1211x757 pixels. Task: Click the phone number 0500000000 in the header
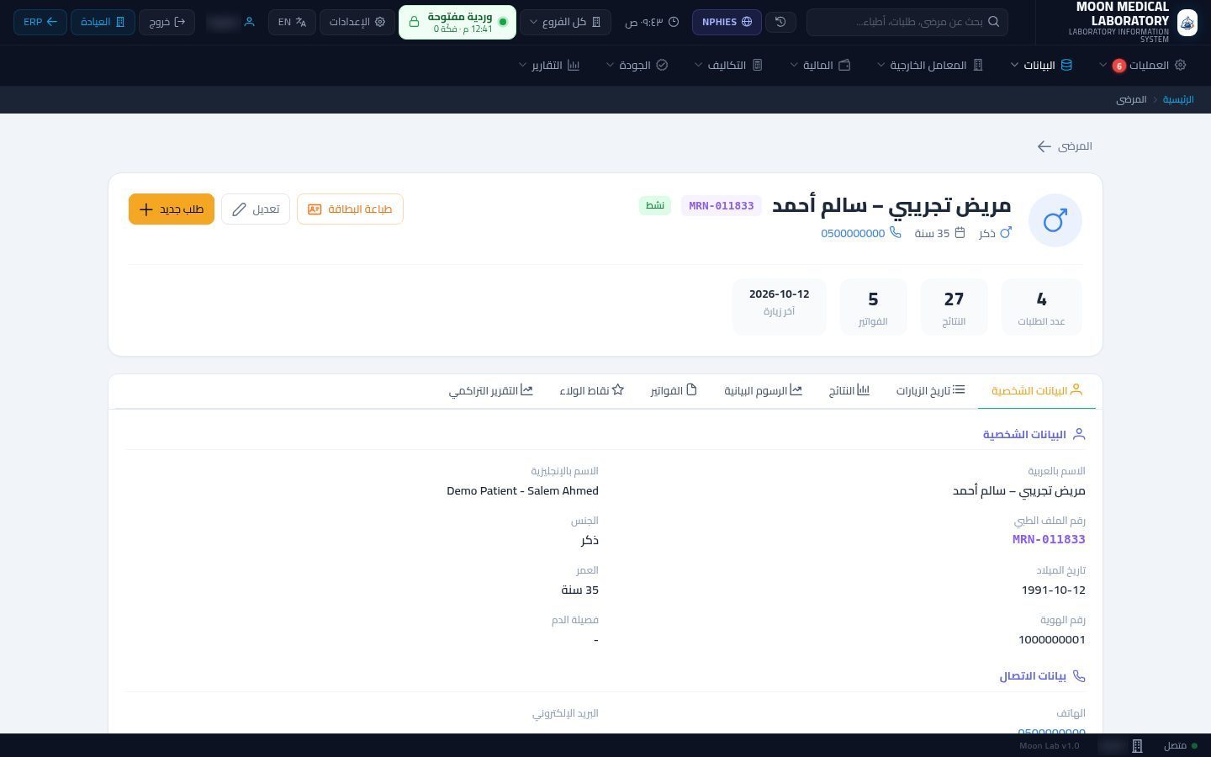tap(853, 234)
